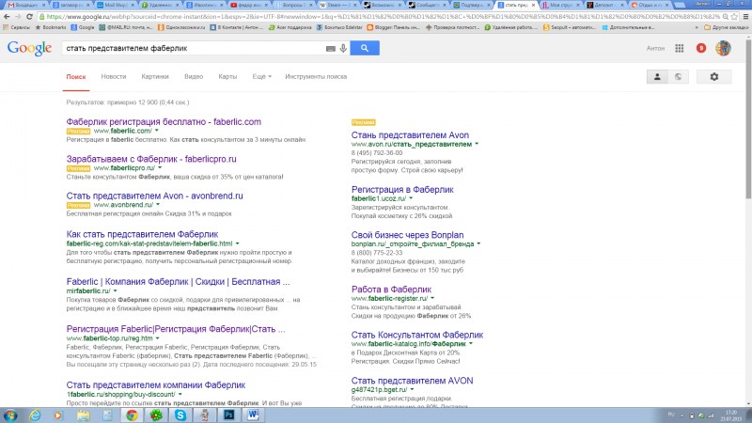752x423 pixels.
Task: Expand dropdown arrow next to faberlic-top.ru/reg.htm
Action: (x=157, y=338)
